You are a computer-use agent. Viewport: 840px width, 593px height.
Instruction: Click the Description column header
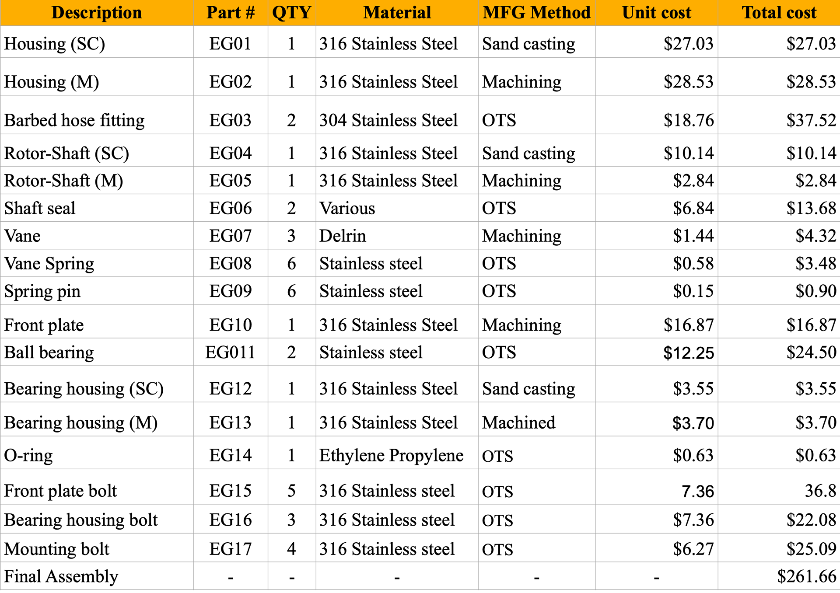(97, 13)
